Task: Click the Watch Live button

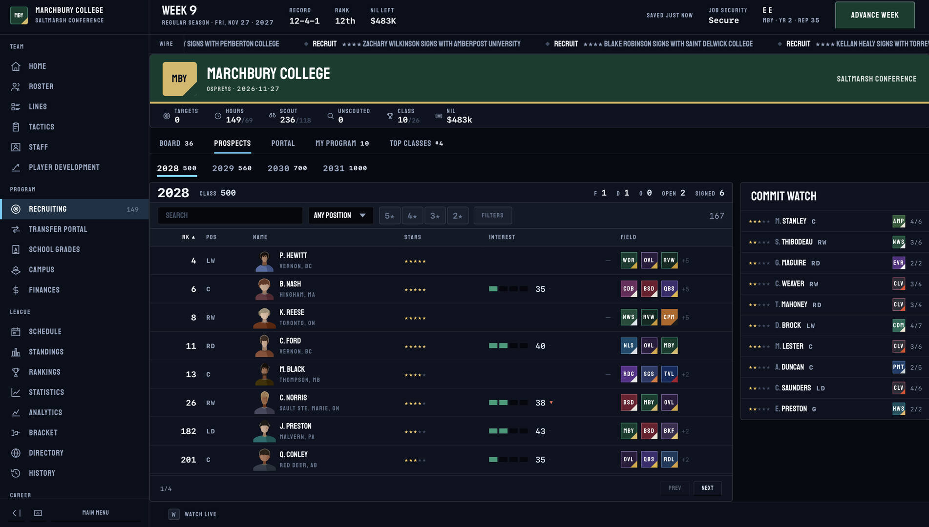Action: click(192, 514)
